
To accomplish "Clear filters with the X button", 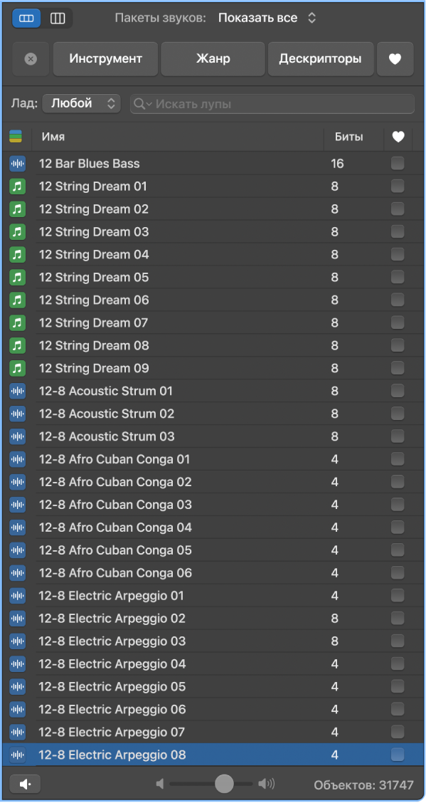I will (x=31, y=59).
